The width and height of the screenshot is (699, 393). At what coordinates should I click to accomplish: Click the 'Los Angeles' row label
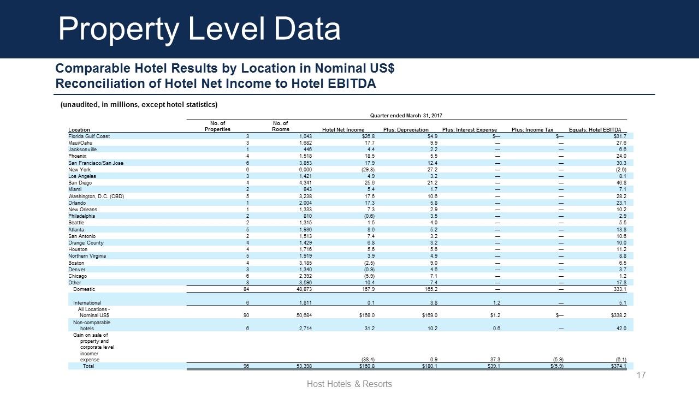coord(82,176)
